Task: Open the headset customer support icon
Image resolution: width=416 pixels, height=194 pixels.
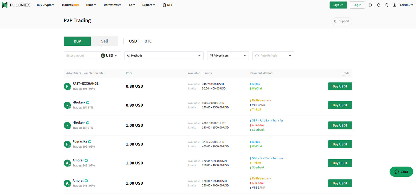Action: pos(387,5)
